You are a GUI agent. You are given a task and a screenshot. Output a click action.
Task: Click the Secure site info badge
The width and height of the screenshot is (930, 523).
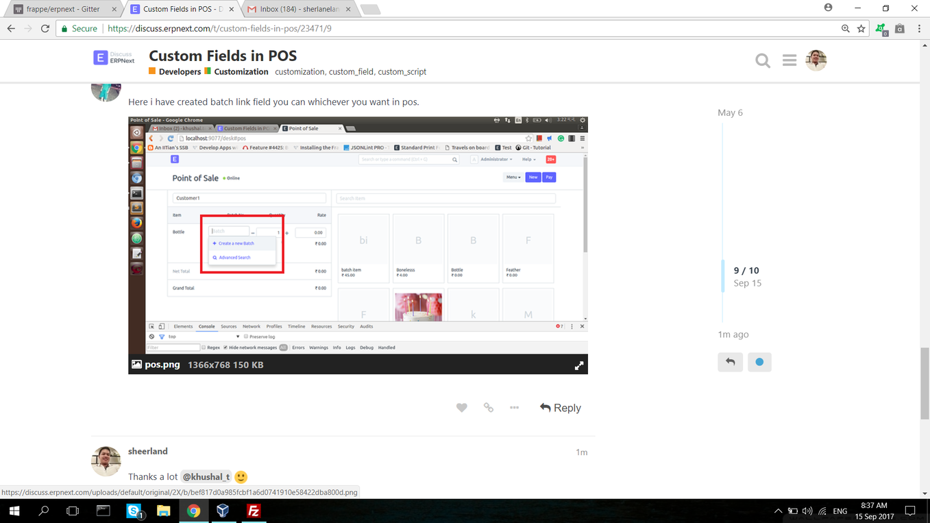pyautogui.click(x=79, y=29)
